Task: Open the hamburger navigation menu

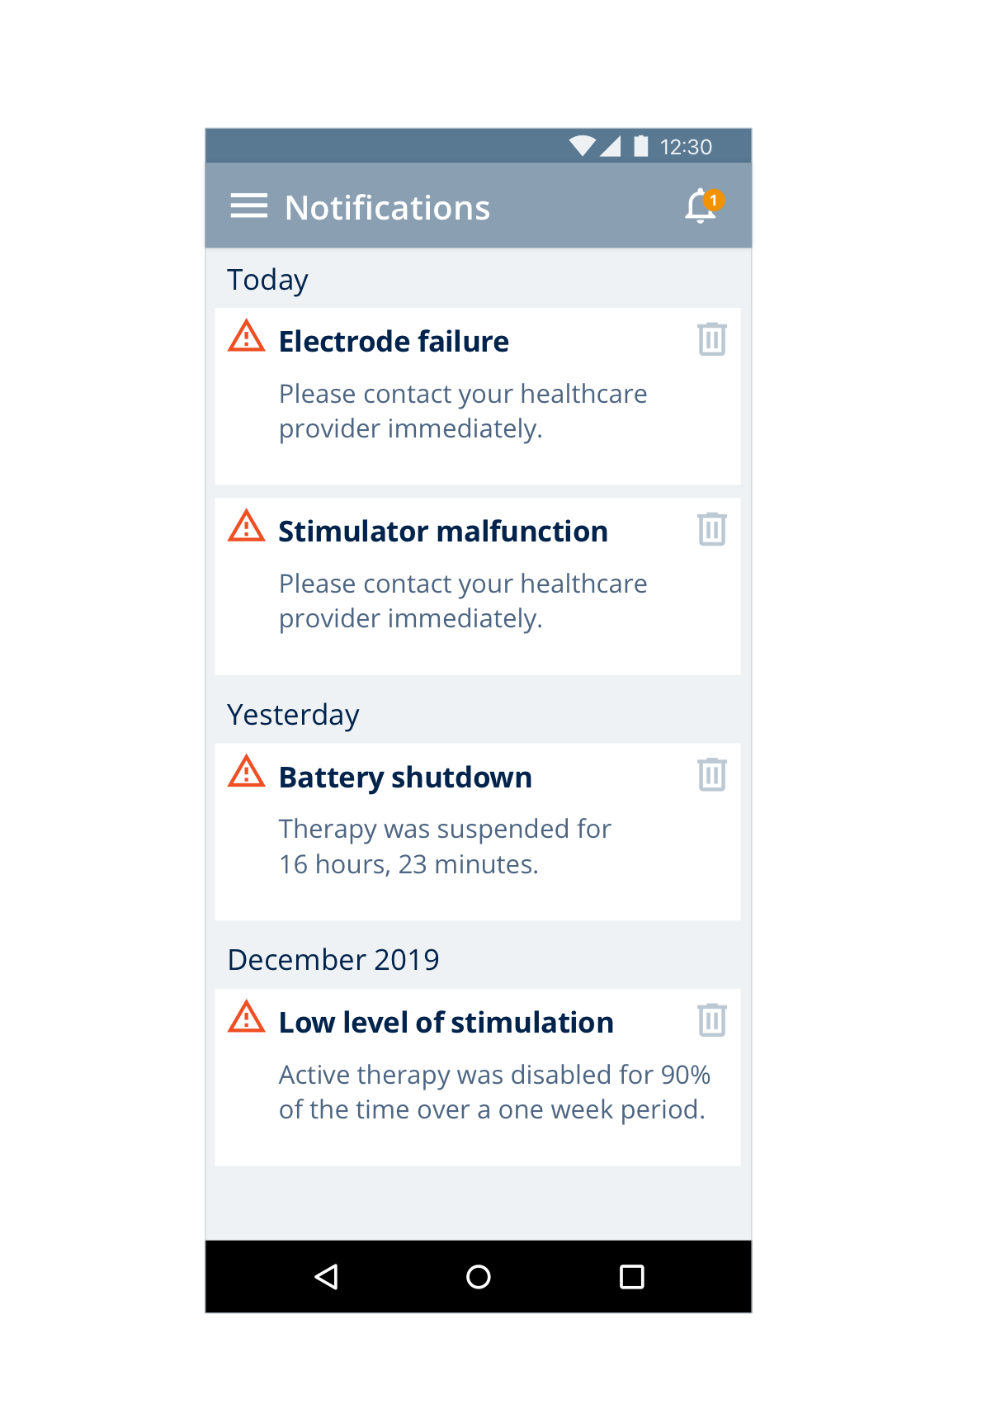Action: click(248, 206)
